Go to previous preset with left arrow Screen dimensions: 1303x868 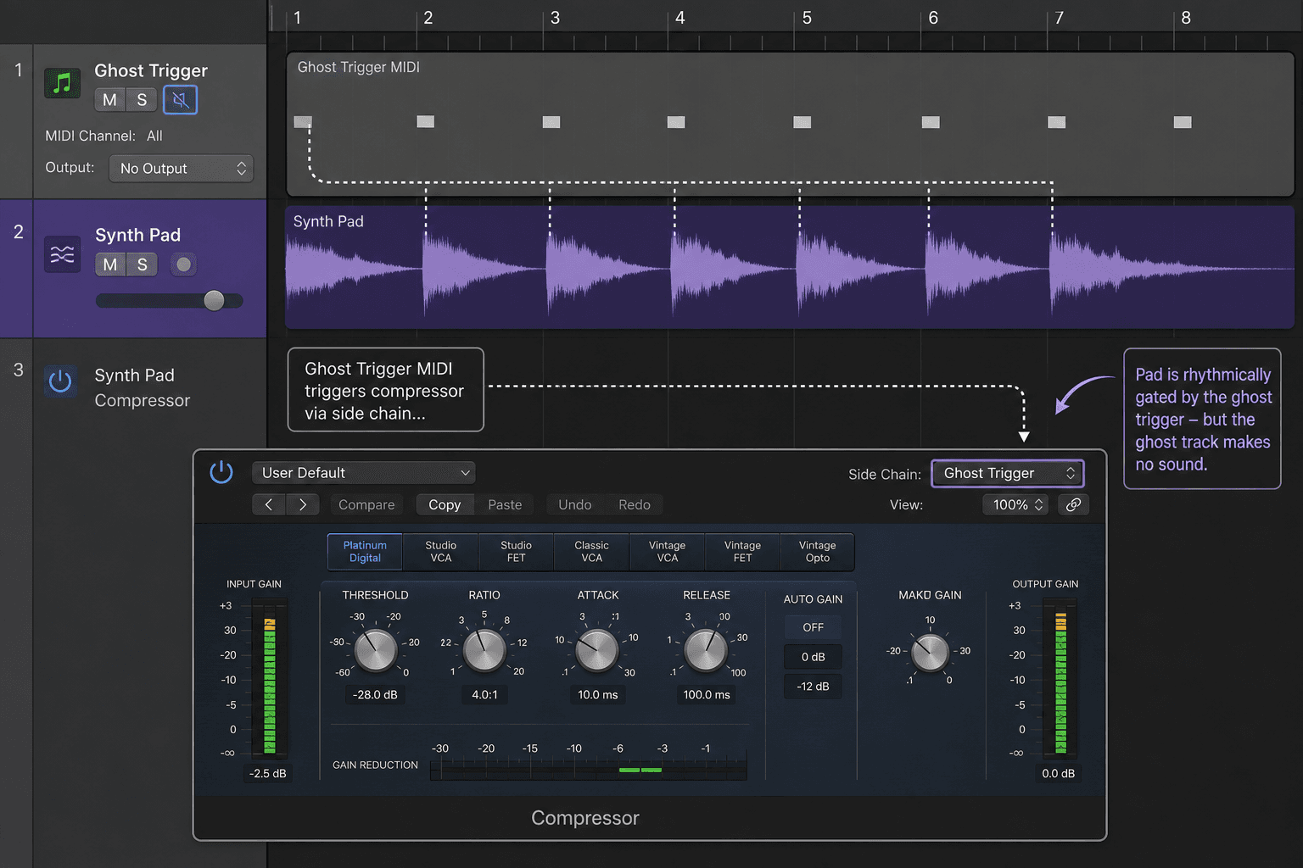click(268, 504)
